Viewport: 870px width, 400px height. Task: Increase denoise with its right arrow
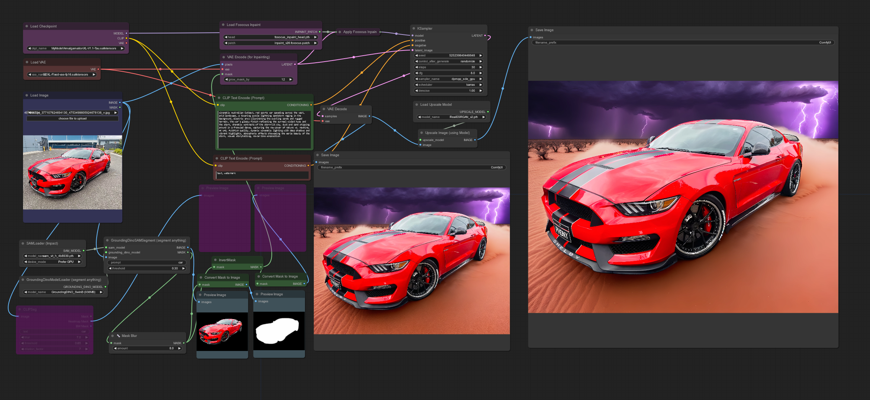point(481,91)
